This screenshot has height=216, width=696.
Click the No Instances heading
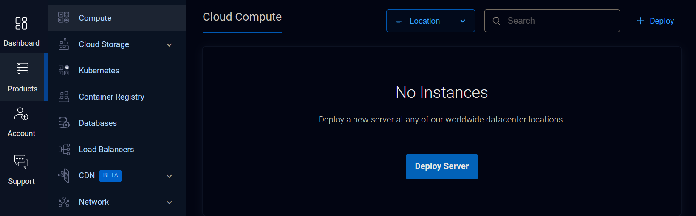tap(442, 92)
